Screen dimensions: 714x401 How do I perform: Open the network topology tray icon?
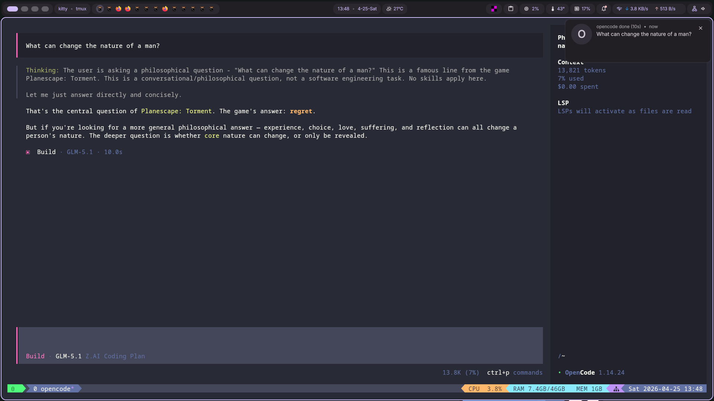click(694, 9)
